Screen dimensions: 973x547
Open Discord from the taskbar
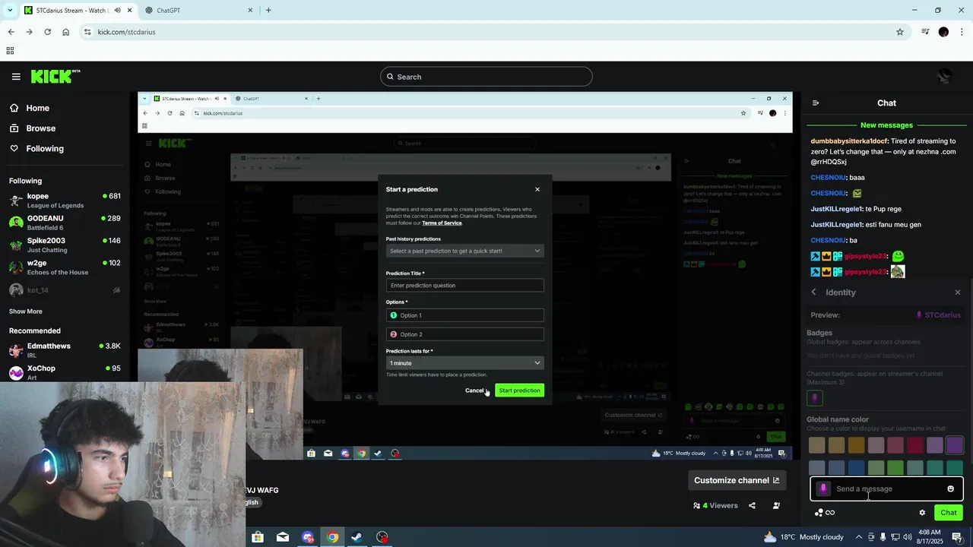tap(308, 537)
